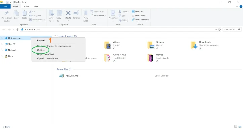The image size is (243, 129).
Task: Expand the This PC tree node
Action: (2, 44)
